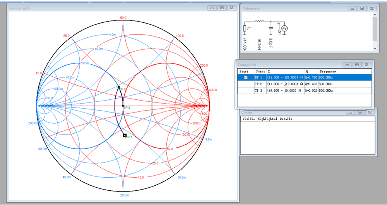
Task: Click the Highlighted column header in Circles
Action: click(x=267, y=119)
